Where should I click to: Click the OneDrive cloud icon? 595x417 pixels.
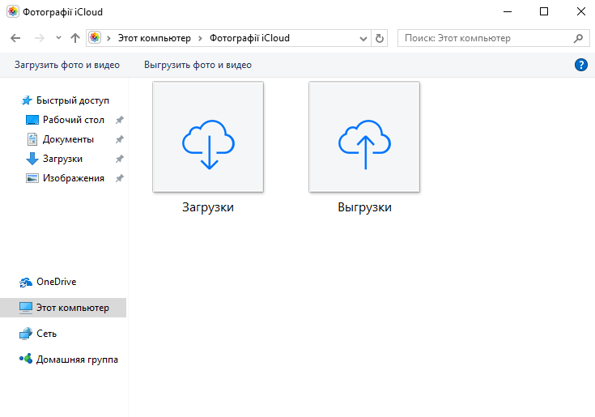[26, 282]
